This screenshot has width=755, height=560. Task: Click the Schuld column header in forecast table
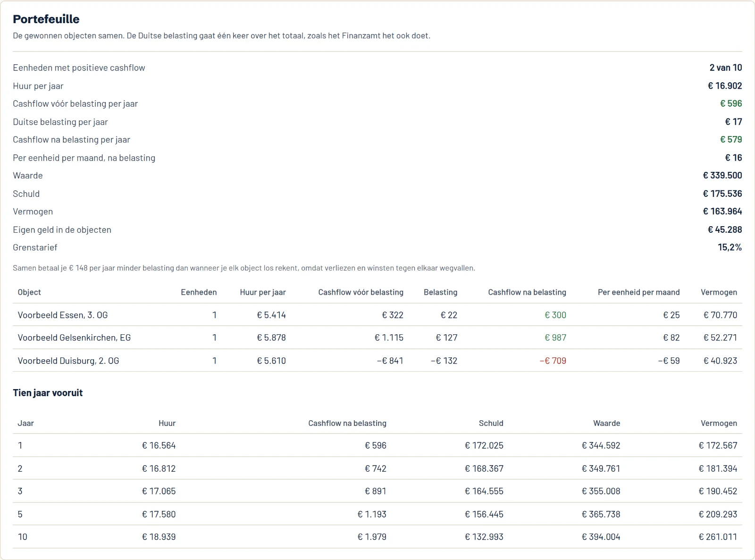(x=491, y=423)
